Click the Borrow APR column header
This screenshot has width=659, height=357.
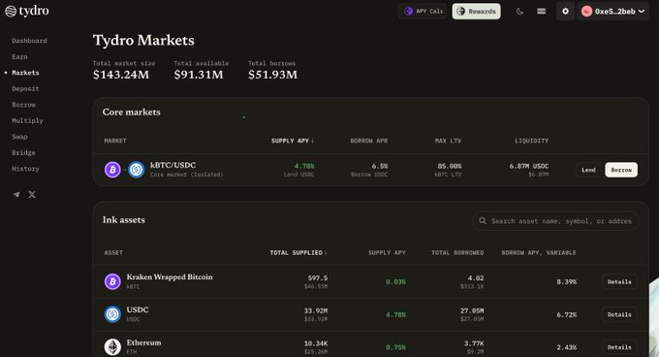[369, 141]
